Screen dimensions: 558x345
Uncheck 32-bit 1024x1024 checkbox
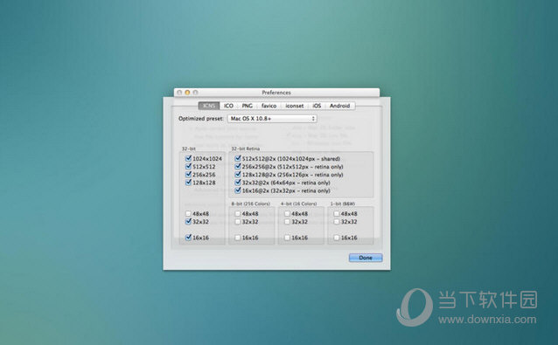(x=188, y=158)
